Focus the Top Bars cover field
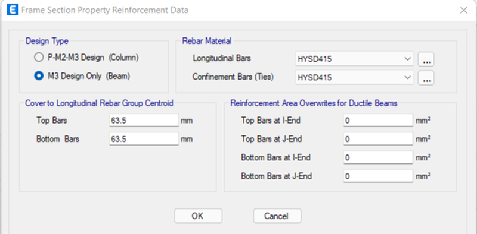The width and height of the screenshot is (477, 234). [144, 121]
